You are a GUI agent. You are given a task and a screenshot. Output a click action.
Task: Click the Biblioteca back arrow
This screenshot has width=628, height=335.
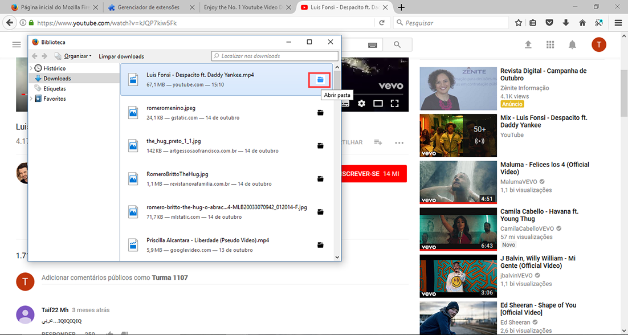[35, 56]
